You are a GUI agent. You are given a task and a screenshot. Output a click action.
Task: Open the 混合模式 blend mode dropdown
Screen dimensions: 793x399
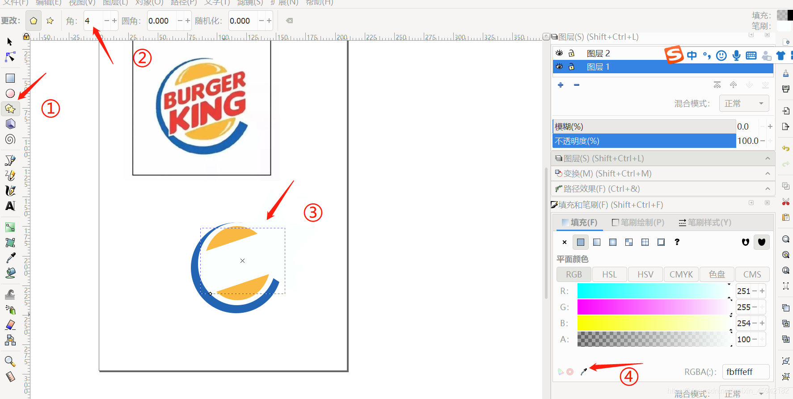(x=744, y=103)
